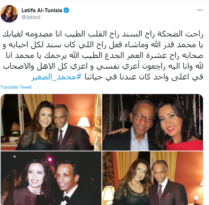Open the bottom-left photo with tuxedo man
The height and width of the screenshot is (205, 209).
pyautogui.click(x=51, y=178)
